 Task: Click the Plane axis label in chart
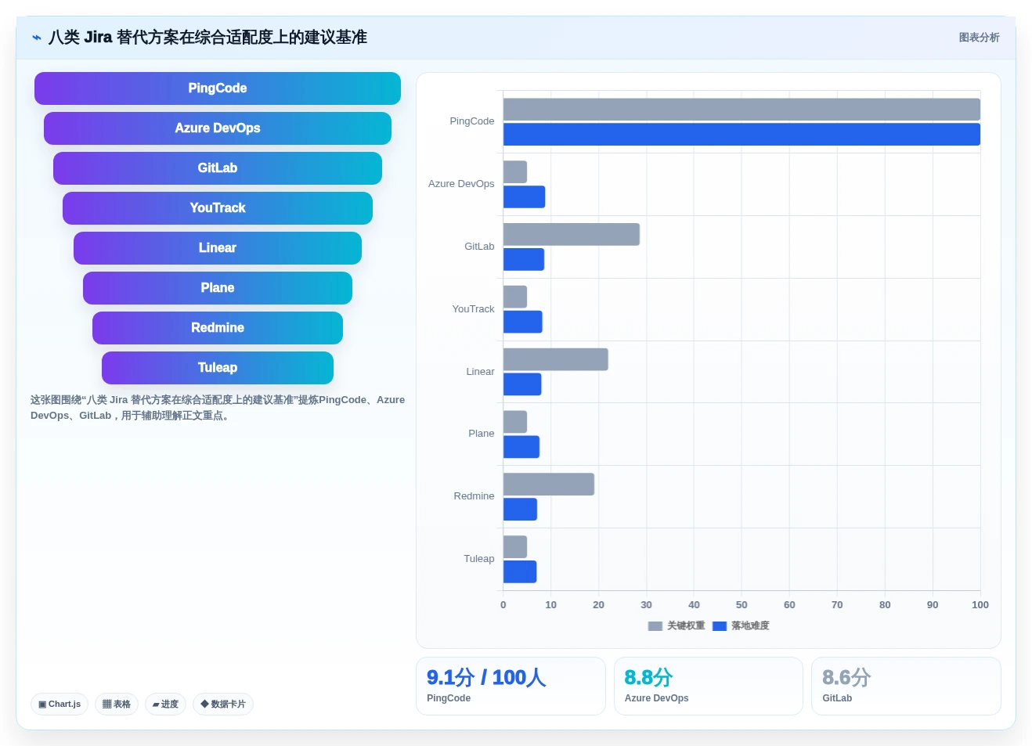(482, 434)
